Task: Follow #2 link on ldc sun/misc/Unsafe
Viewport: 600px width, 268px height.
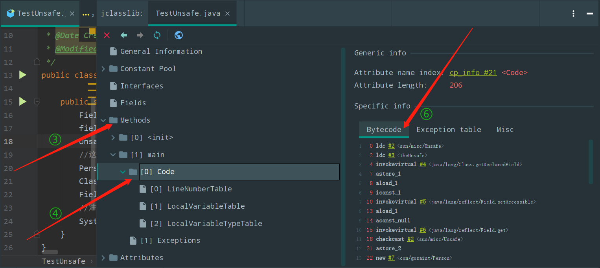Action: 391,146
